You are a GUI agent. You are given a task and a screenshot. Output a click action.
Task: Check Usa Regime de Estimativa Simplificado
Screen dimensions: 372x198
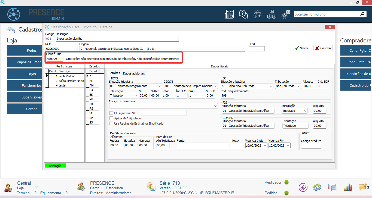[111, 123]
